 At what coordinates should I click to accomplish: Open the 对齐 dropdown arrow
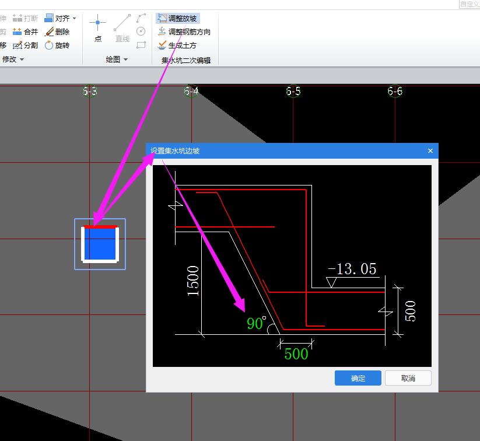[x=75, y=19]
